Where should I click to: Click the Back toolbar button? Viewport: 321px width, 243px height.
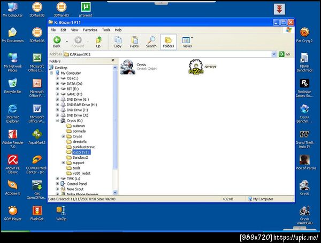pos(57,42)
